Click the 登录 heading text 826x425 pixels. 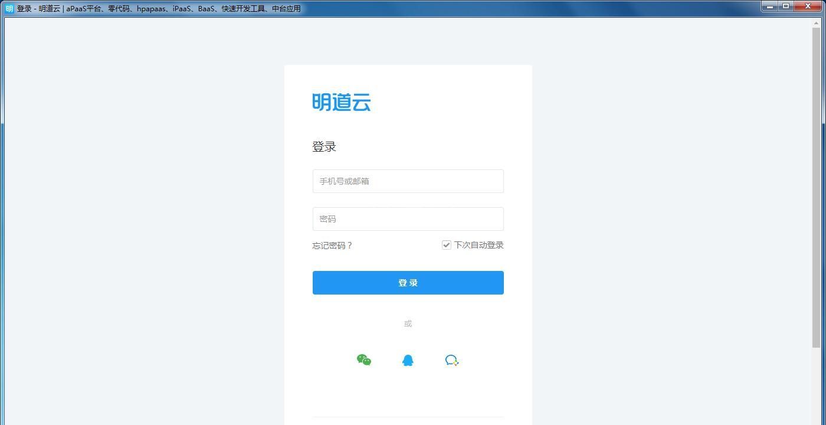click(x=324, y=147)
